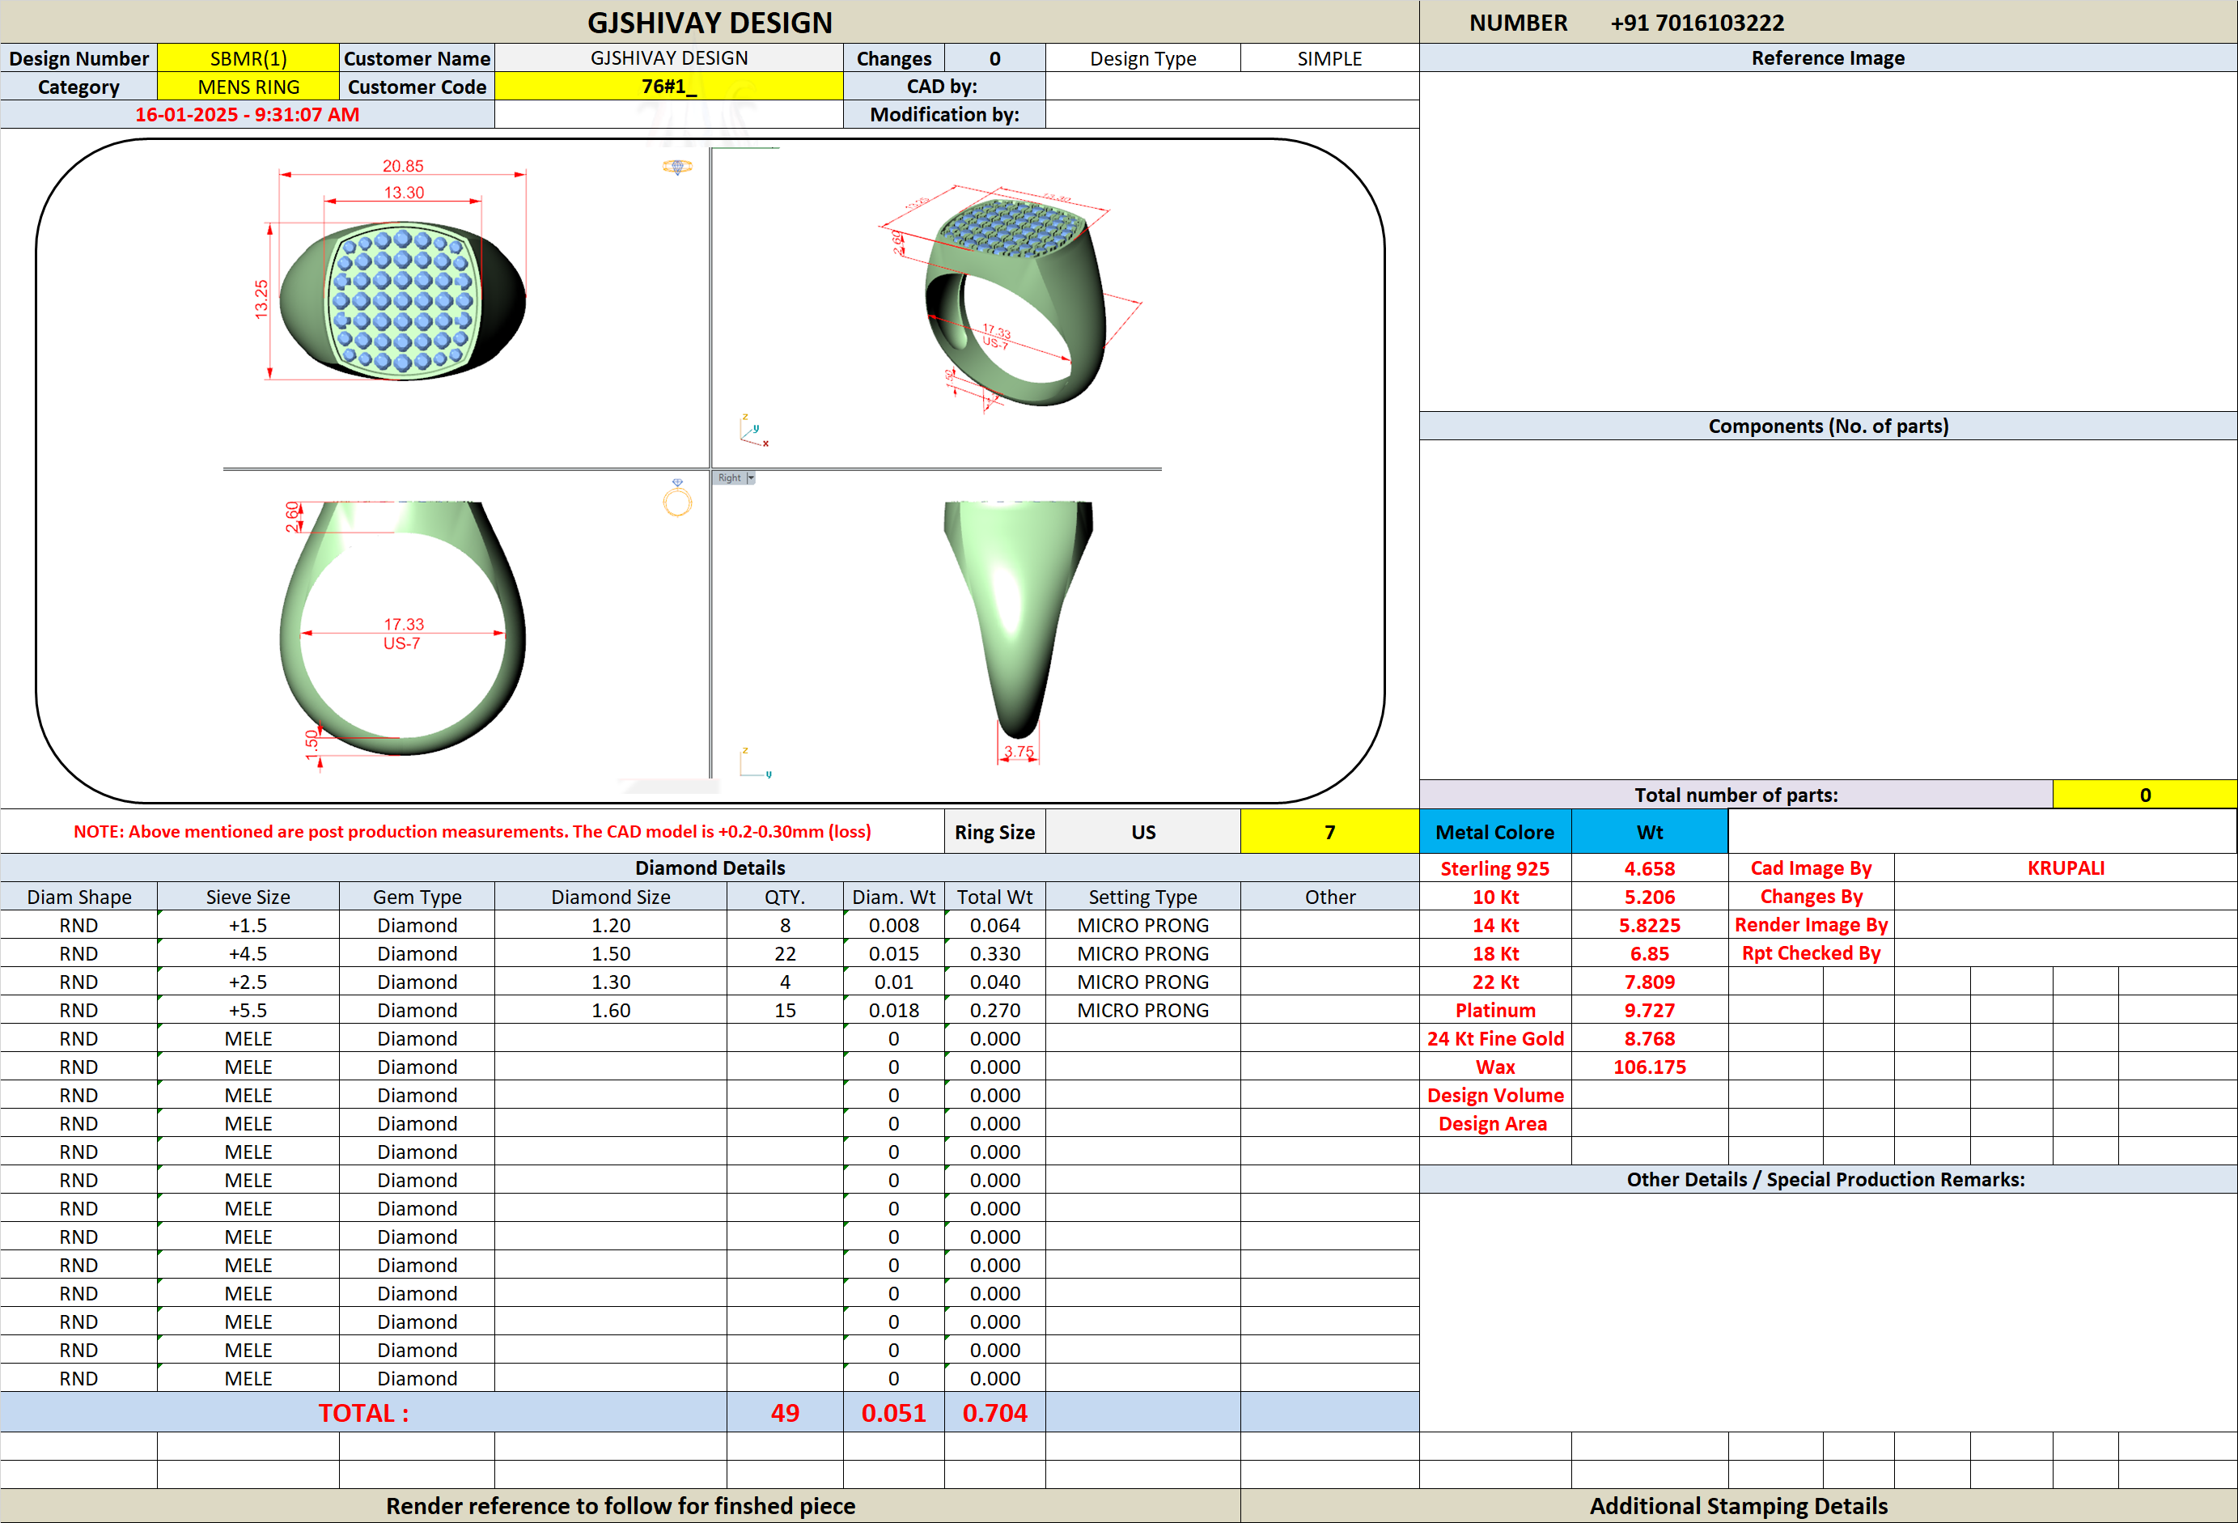Click the red TOTAL quantity 49 cell
2238x1523 pixels.
coord(785,1412)
